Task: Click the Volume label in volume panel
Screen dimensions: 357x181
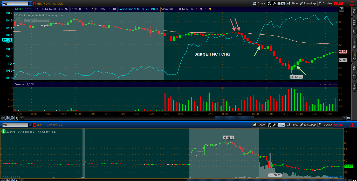Action: point(20,84)
